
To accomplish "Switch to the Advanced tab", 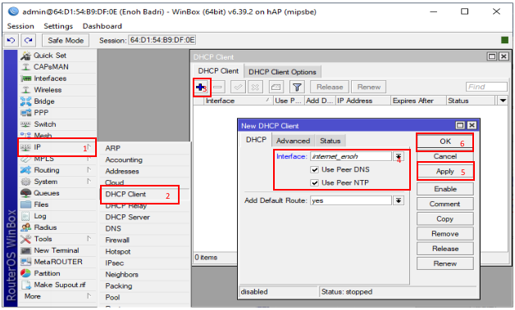I will tap(293, 141).
